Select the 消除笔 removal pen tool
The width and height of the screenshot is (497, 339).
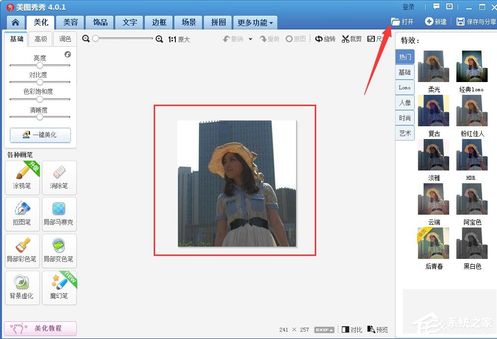coord(59,177)
